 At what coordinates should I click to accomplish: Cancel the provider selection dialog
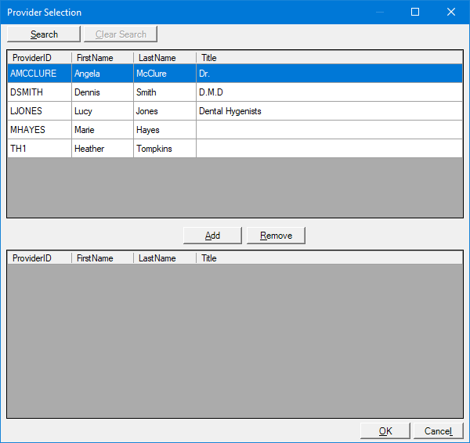[438, 431]
